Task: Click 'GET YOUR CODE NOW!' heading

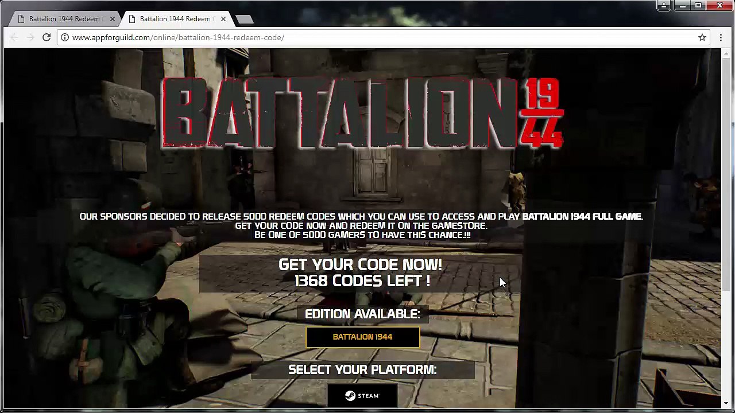Action: (x=361, y=264)
